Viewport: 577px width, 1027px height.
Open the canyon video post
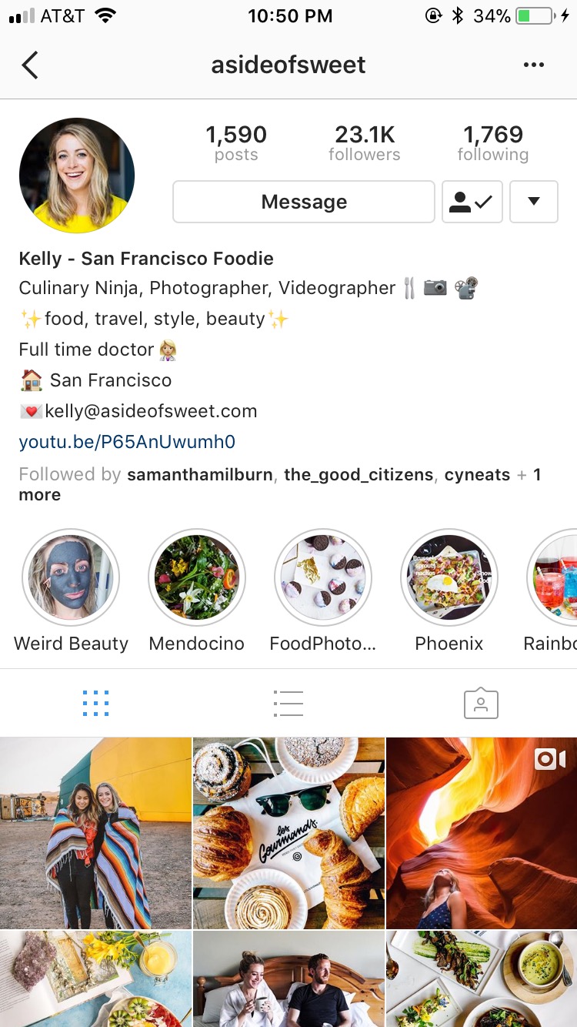482,833
